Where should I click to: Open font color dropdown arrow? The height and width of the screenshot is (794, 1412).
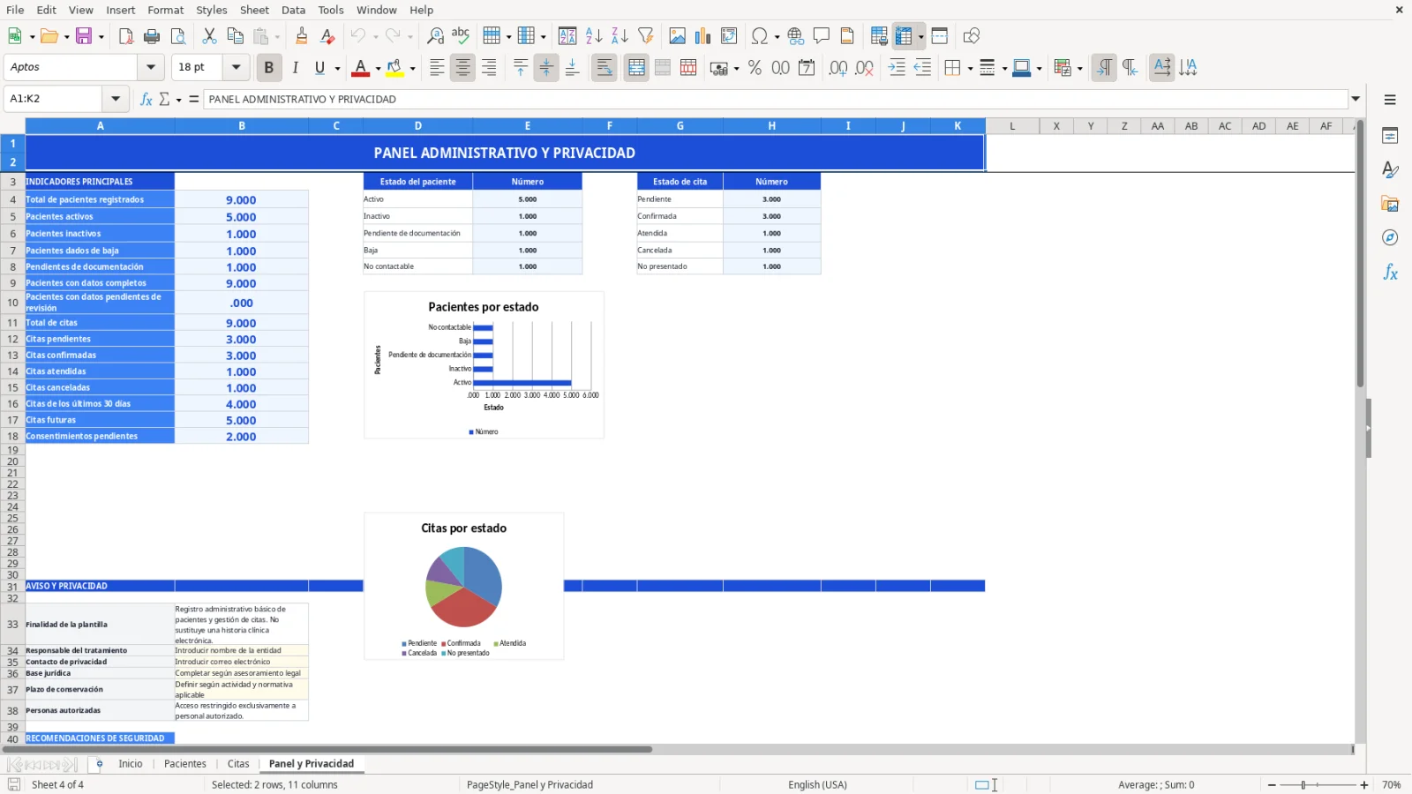tap(378, 68)
